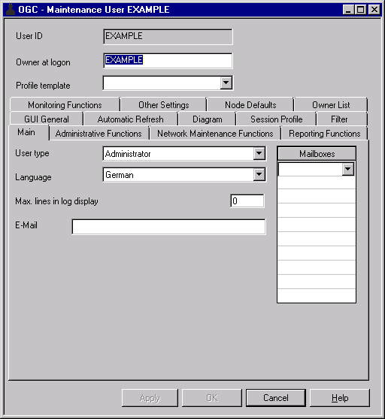
Task: Click the Max. lines in log display field
Action: point(247,201)
